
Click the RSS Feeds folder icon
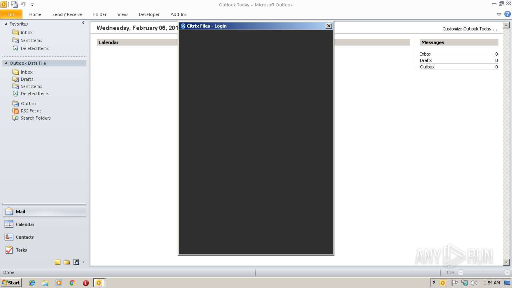point(16,111)
